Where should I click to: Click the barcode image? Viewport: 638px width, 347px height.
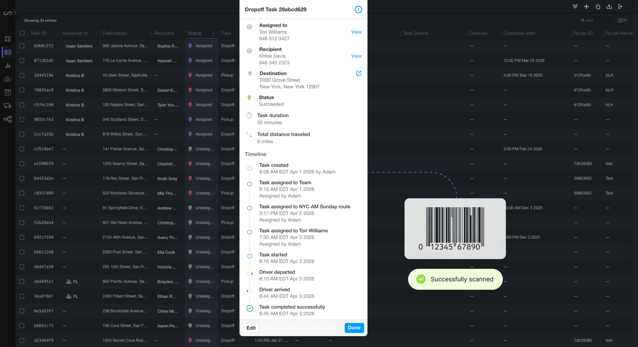(x=455, y=229)
